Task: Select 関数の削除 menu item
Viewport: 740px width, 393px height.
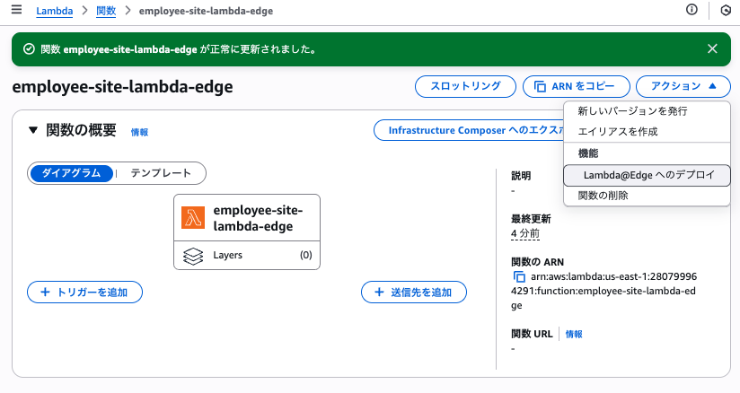Action: 647,196
